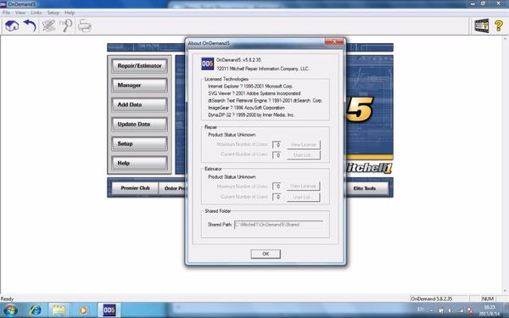Image resolution: width=509 pixels, height=318 pixels.
Task: Open the View menu
Action: pos(20,13)
